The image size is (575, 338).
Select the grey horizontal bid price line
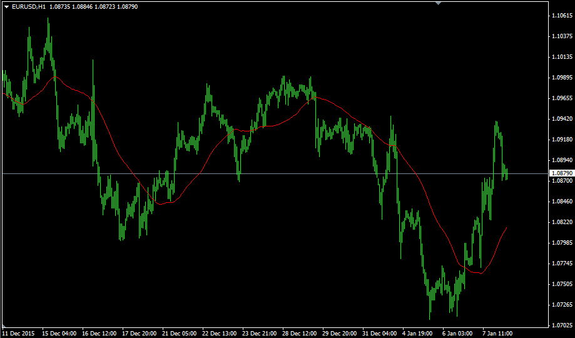(275, 173)
